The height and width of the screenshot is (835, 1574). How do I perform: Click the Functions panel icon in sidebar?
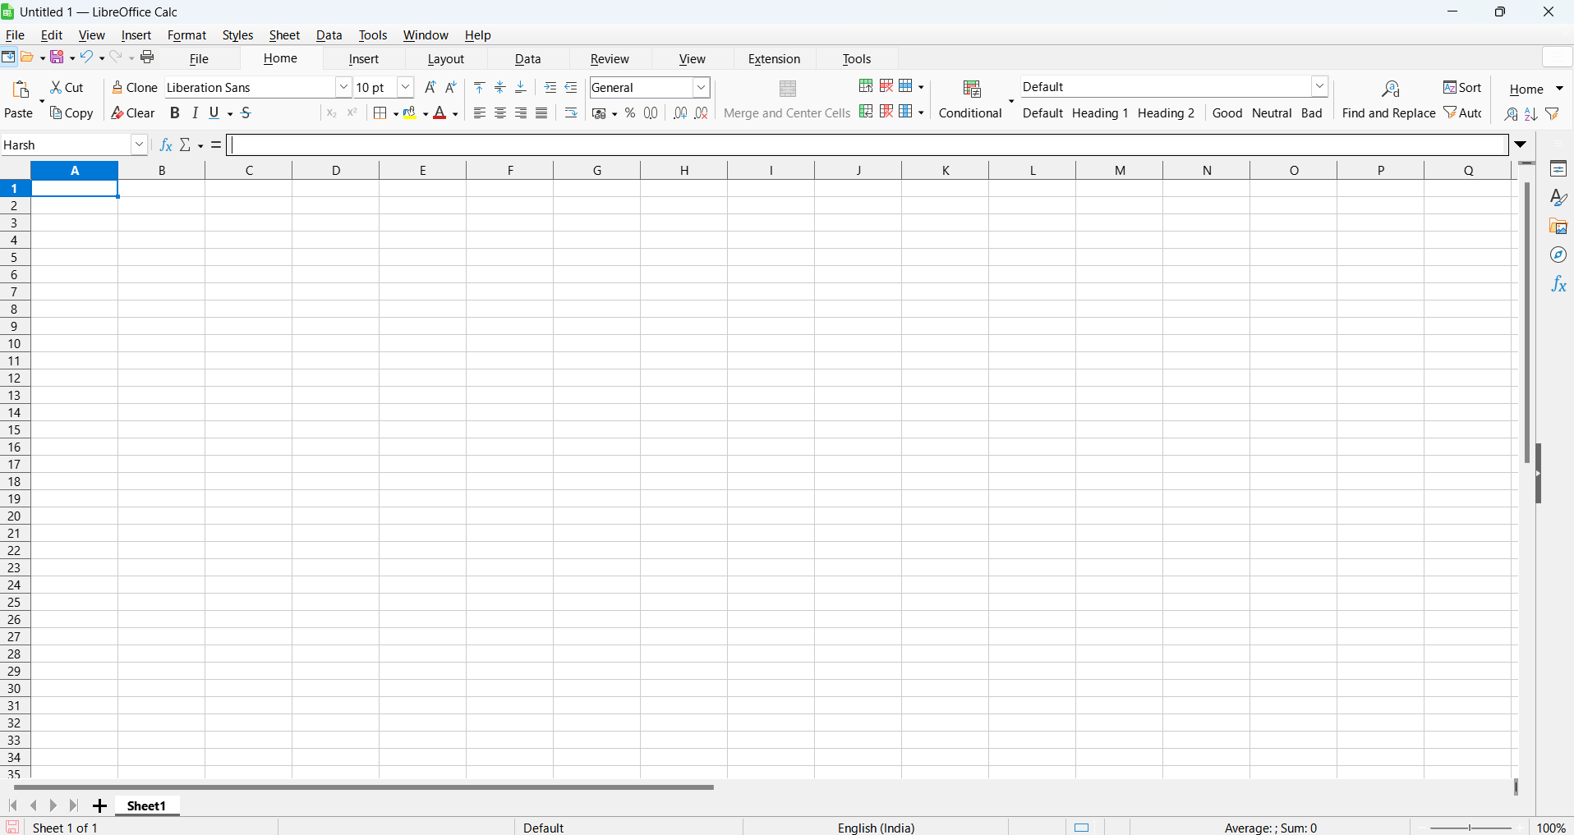[1558, 285]
